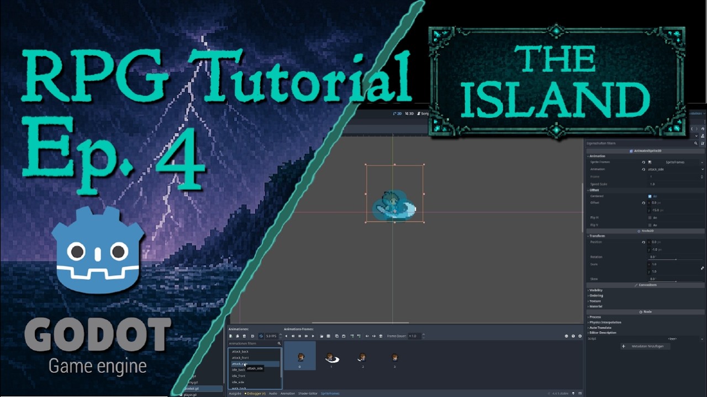Enable the Flip H checkbox

click(650, 218)
